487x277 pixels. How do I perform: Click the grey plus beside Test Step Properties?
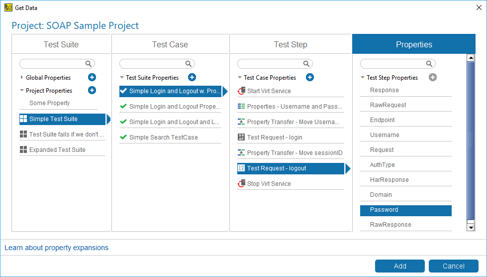point(433,77)
